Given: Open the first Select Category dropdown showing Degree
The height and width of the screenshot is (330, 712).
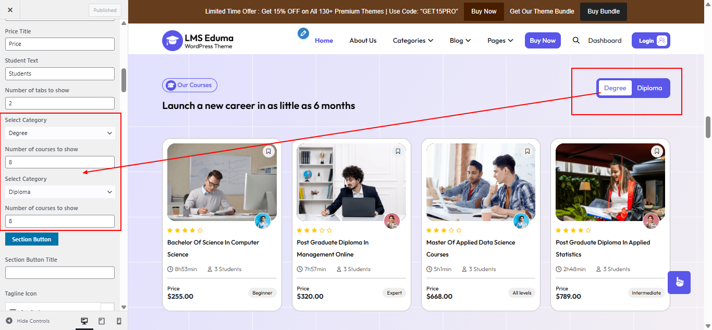Looking at the screenshot, I should click(59, 133).
